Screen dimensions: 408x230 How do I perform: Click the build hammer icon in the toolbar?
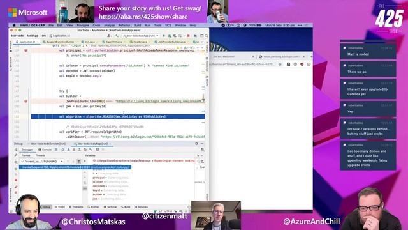click(x=117, y=36)
